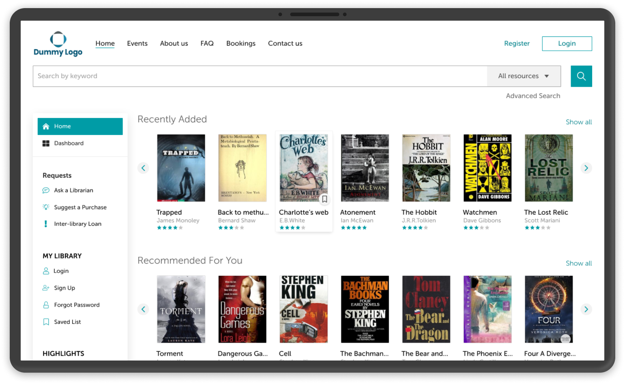
Task: Open the Stephen King Cell cover
Action: 304,309
